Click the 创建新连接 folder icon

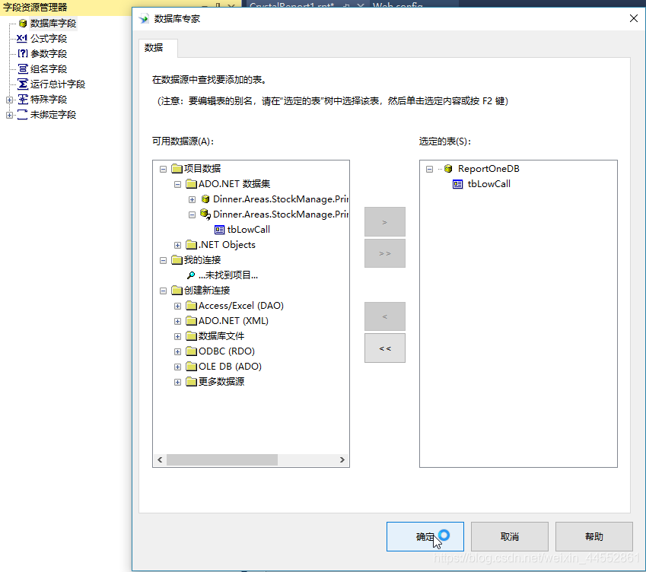tap(177, 291)
